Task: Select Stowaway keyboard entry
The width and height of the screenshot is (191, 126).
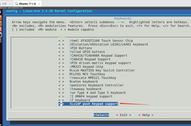Action: click(x=85, y=89)
